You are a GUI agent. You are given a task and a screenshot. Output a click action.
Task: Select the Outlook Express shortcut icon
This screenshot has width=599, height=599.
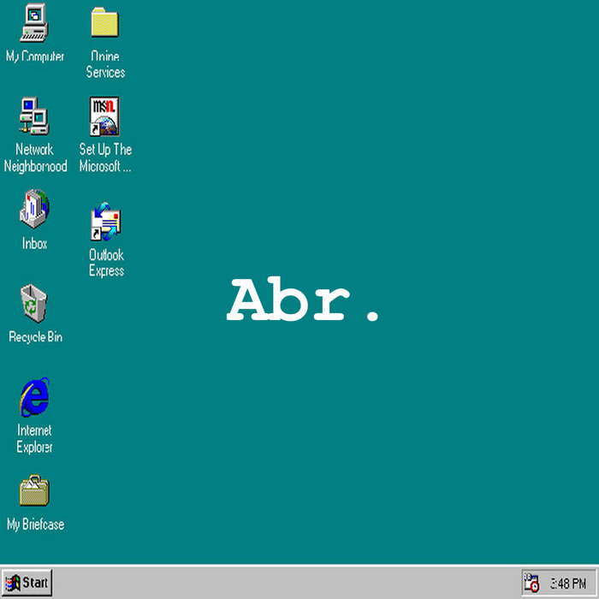[106, 222]
